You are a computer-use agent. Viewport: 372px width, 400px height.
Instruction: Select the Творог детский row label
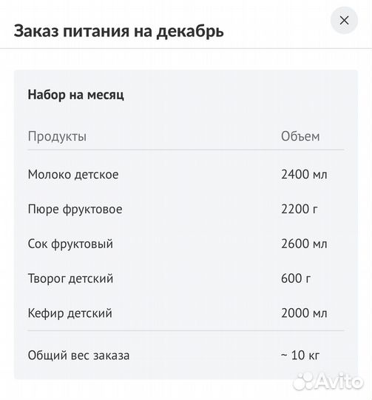(x=70, y=279)
